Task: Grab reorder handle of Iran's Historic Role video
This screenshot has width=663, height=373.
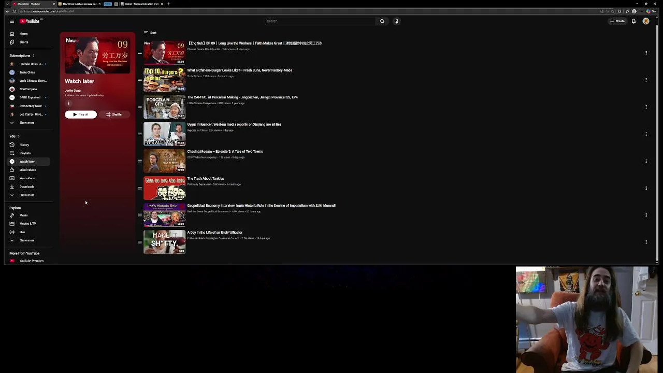Action: [140, 215]
